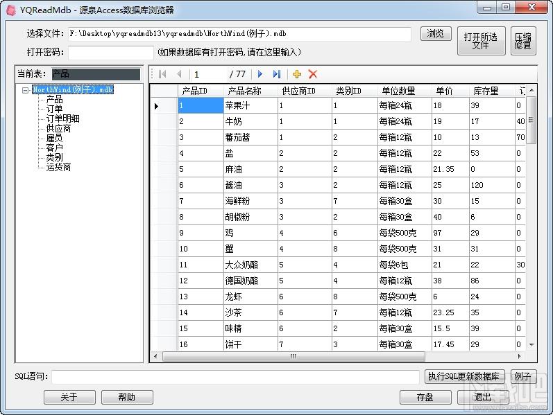Click the grid's vertical scrollbar up arrow
This screenshot has width=553, height=415.
coord(531,91)
